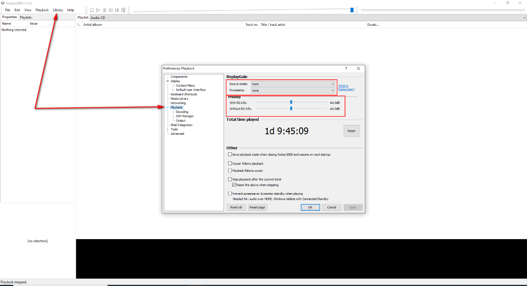Switch to the Properties tab
This screenshot has width=527, height=286.
(9, 17)
